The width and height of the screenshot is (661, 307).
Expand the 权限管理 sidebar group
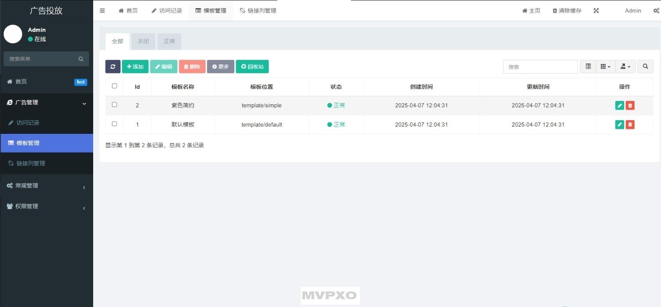pyautogui.click(x=47, y=206)
